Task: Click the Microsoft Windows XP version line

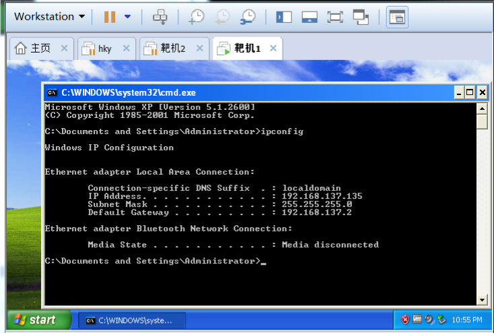Action: coord(149,107)
